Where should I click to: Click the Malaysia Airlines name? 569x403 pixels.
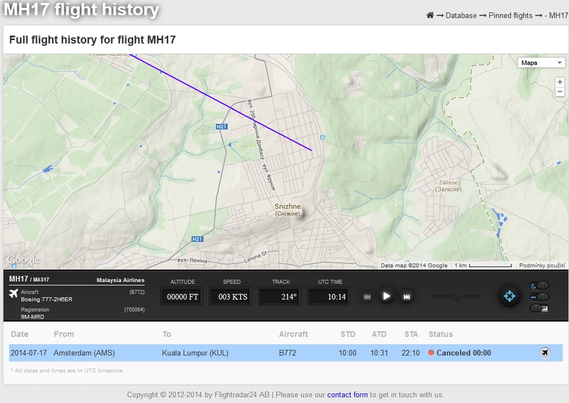(120, 280)
